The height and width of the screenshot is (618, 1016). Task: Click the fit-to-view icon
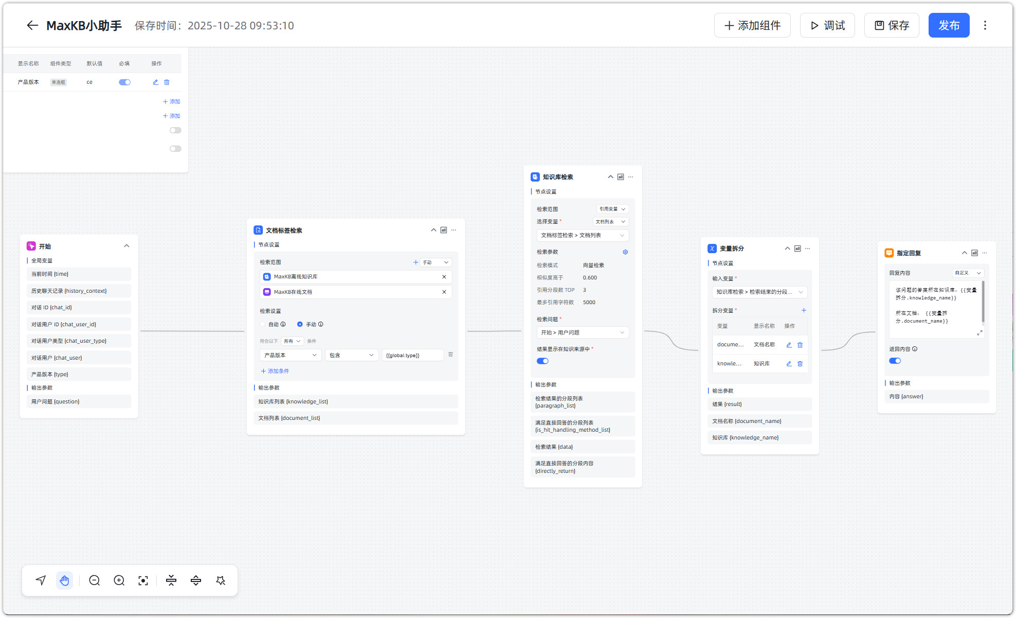tap(143, 580)
